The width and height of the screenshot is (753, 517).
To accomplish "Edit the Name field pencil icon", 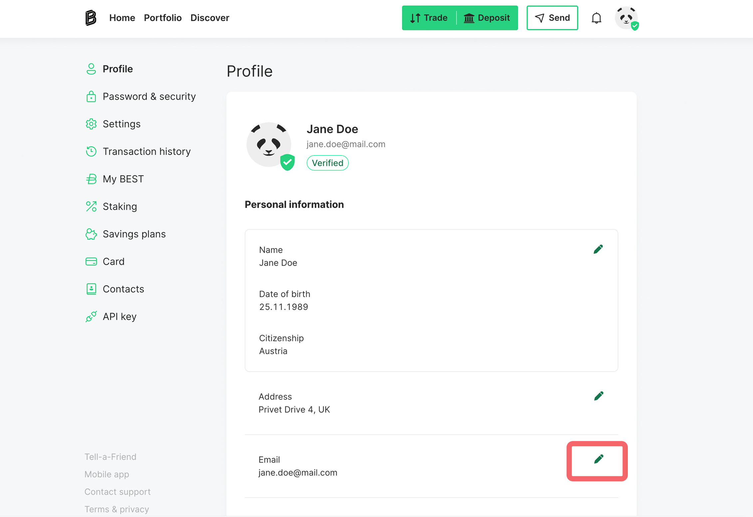I will (598, 250).
